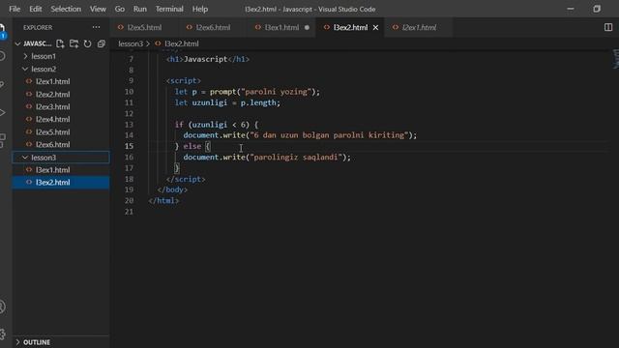The image size is (619, 348).
Task: Open l2ex3.html in the file tree
Action: [x=61, y=106]
